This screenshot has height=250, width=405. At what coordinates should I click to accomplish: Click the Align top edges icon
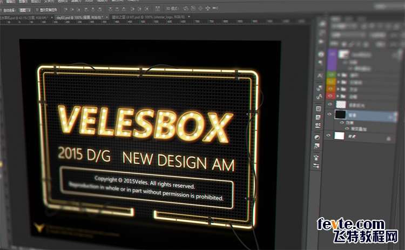(x=65, y=10)
